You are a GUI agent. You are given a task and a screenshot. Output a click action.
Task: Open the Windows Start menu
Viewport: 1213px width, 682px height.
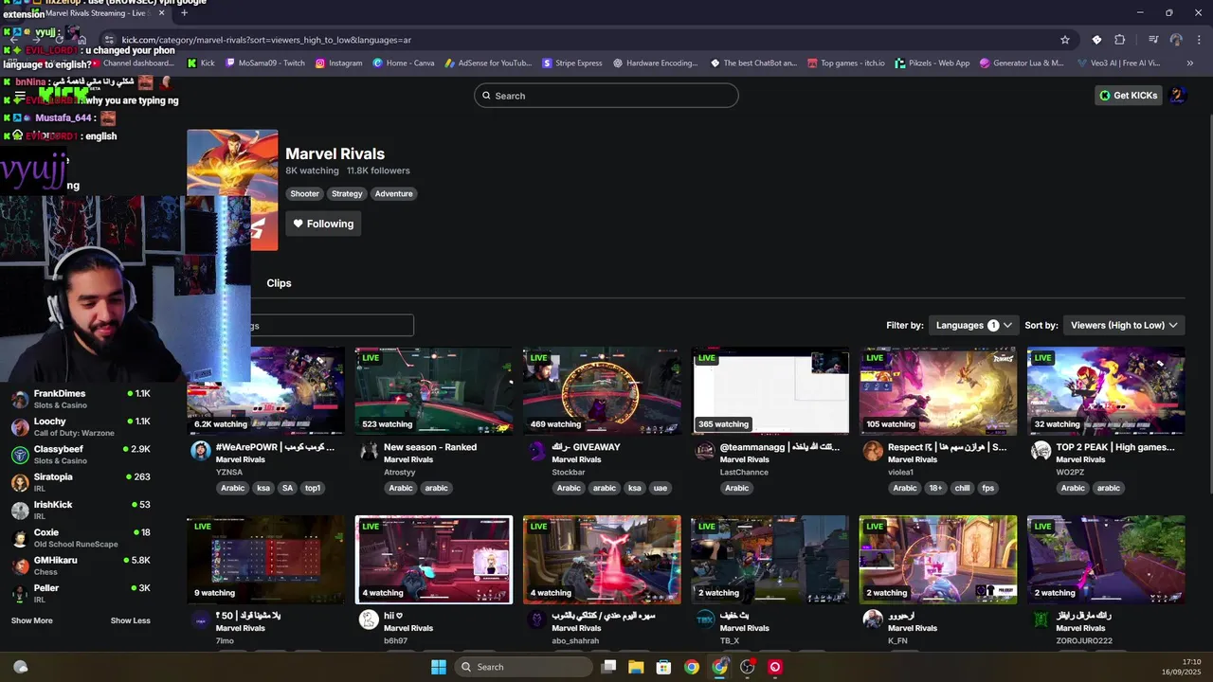point(439,667)
